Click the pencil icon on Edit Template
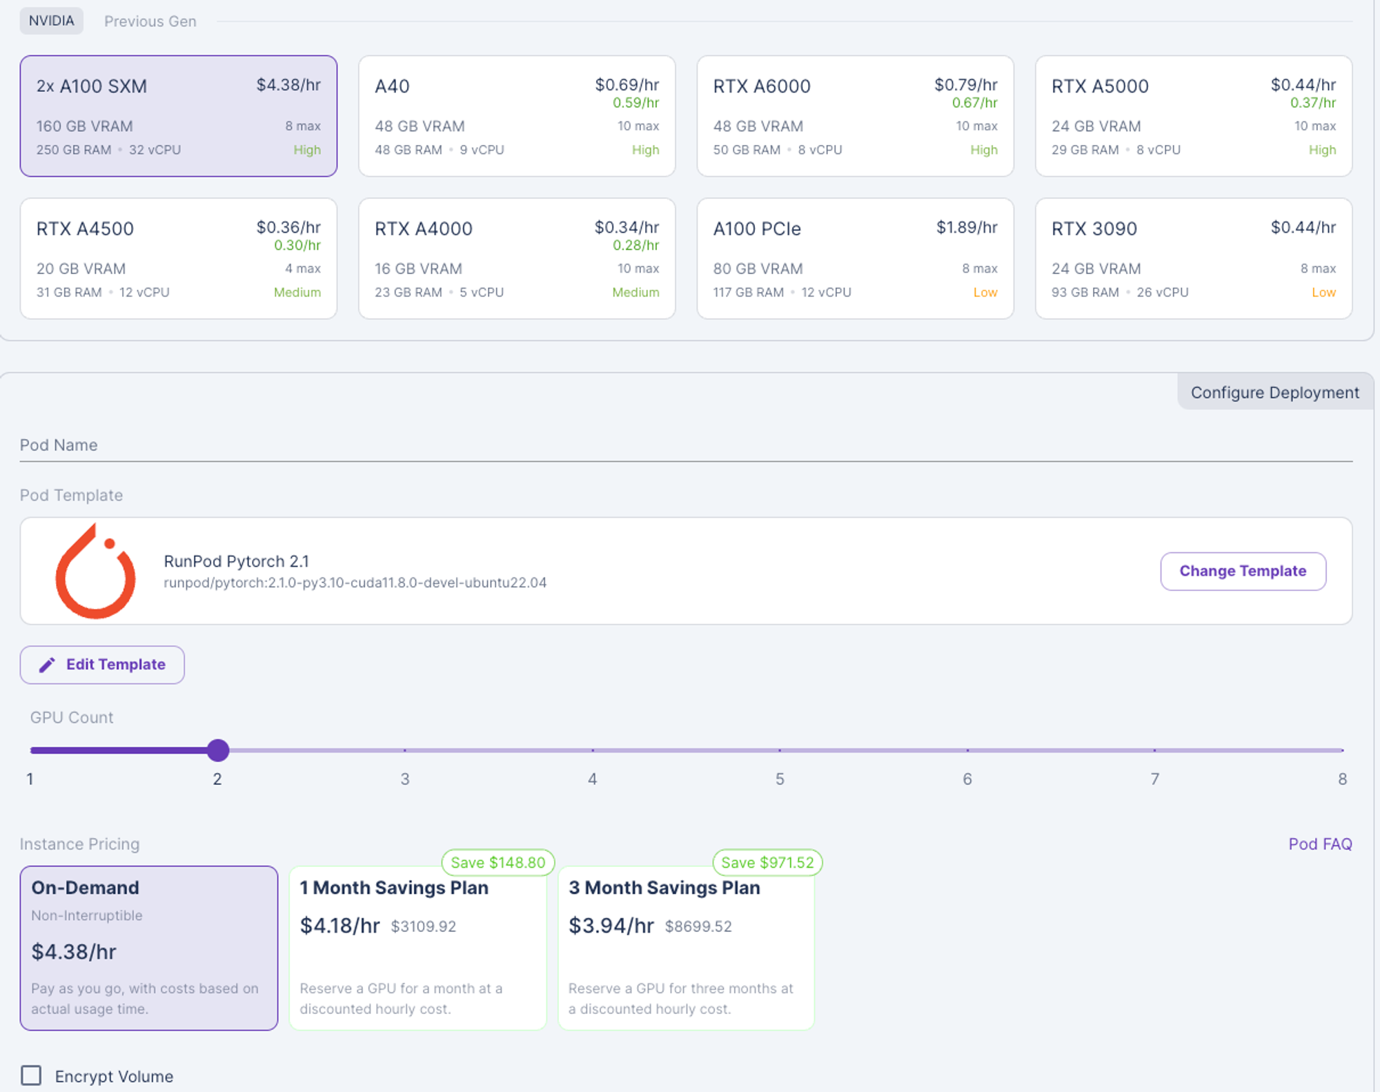The height and width of the screenshot is (1092, 1380). pyautogui.click(x=47, y=665)
